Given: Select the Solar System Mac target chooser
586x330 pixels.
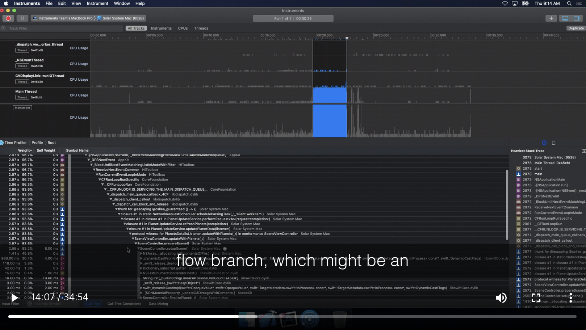Looking at the screenshot, I should tap(121, 18).
